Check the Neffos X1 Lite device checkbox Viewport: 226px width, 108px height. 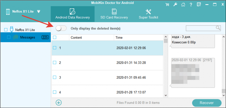click(6, 30)
